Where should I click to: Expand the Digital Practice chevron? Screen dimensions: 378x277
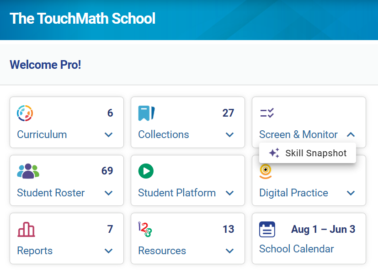[351, 193]
